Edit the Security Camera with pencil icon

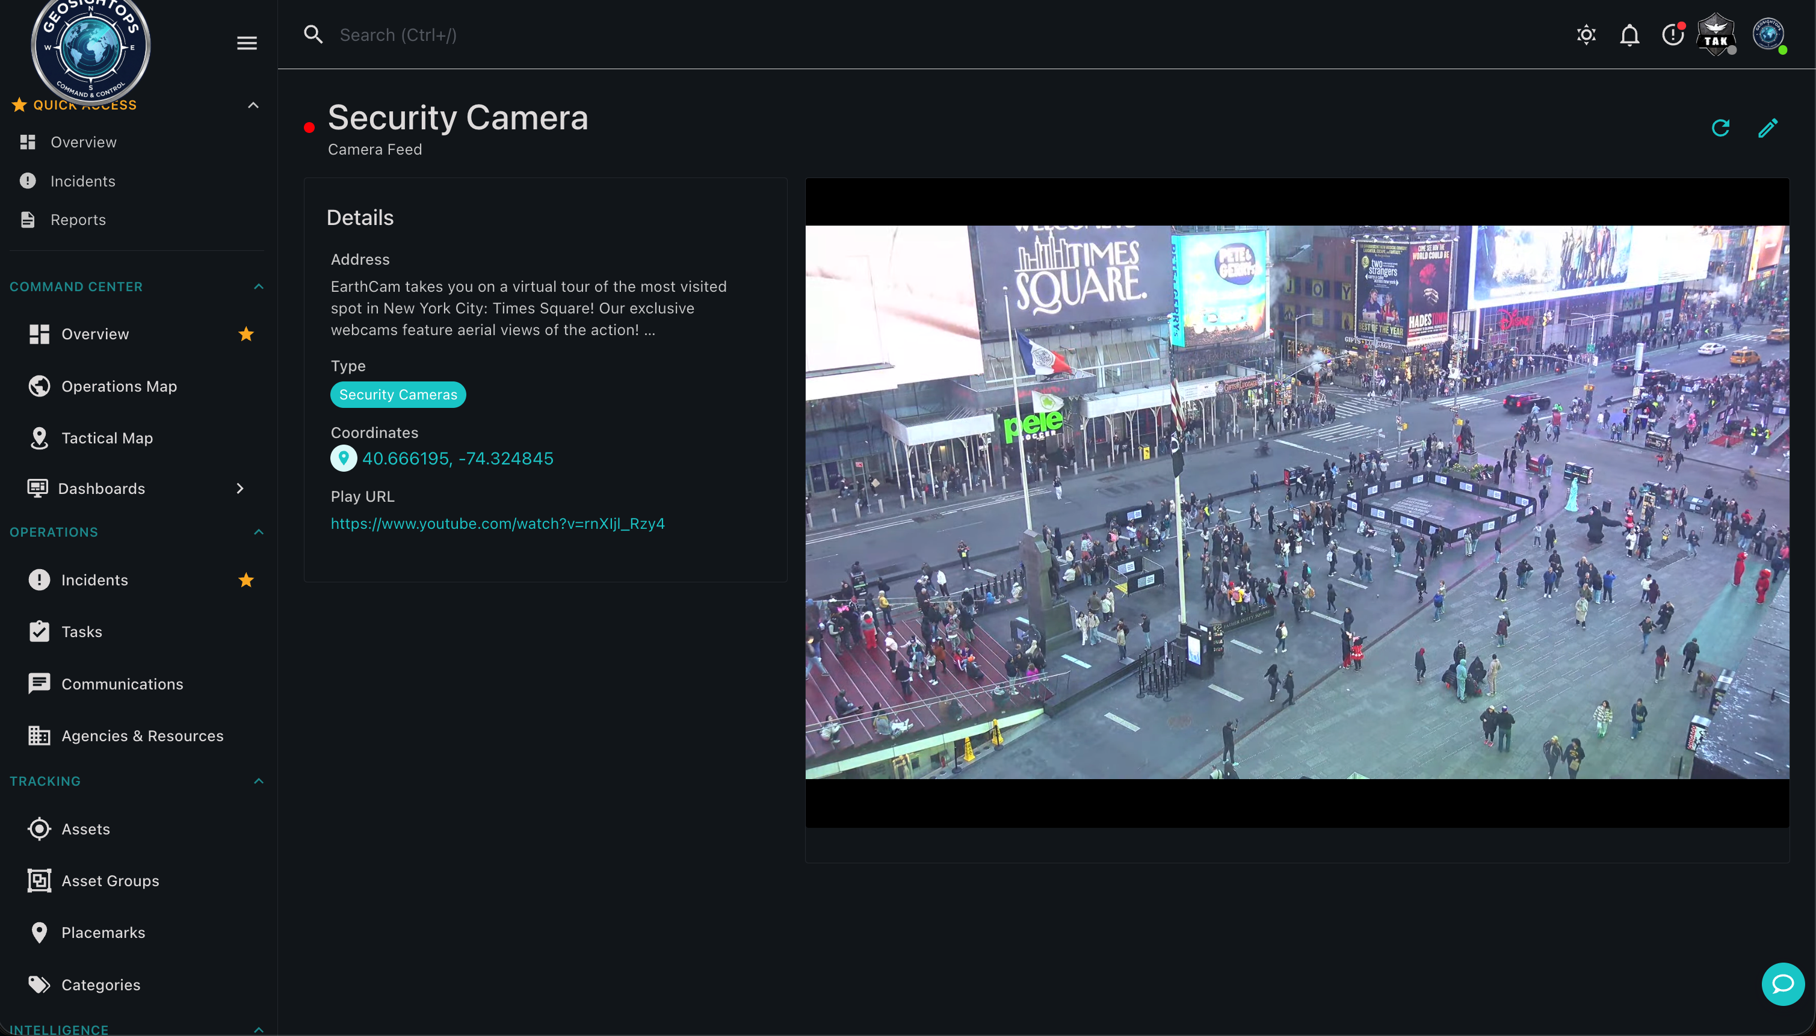click(x=1768, y=128)
